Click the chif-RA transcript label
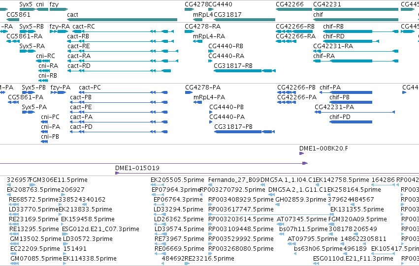419x266 pixels. pyautogui.click(x=324, y=56)
